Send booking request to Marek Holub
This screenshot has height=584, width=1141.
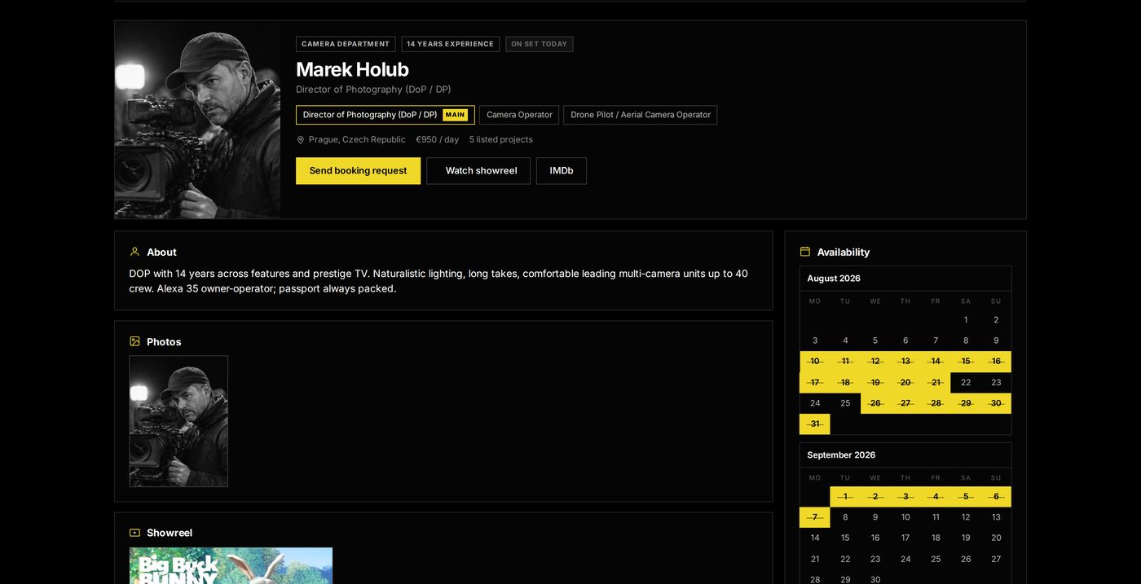358,171
